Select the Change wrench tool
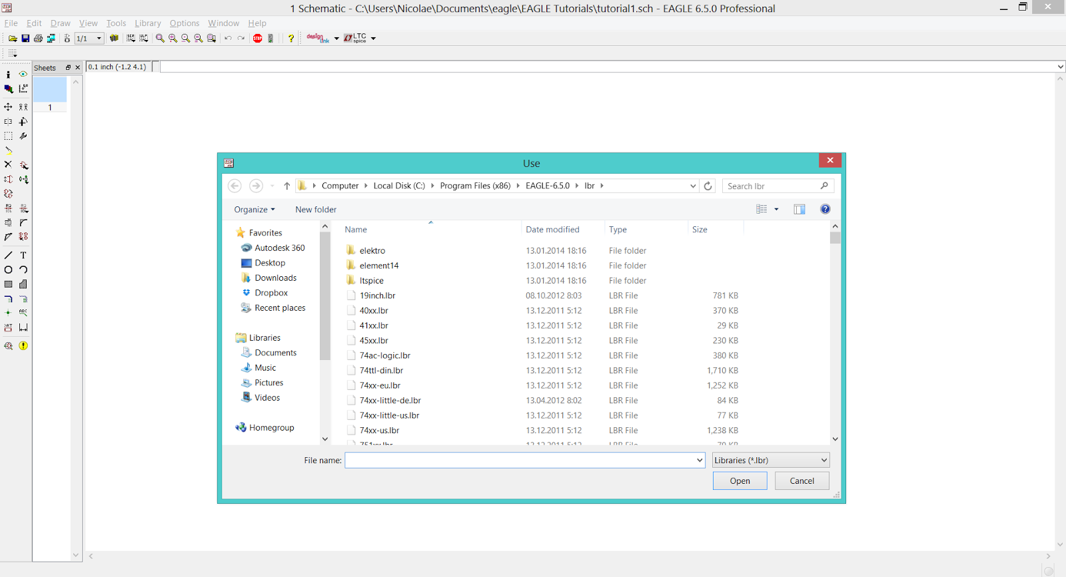The height and width of the screenshot is (577, 1066). click(x=23, y=136)
